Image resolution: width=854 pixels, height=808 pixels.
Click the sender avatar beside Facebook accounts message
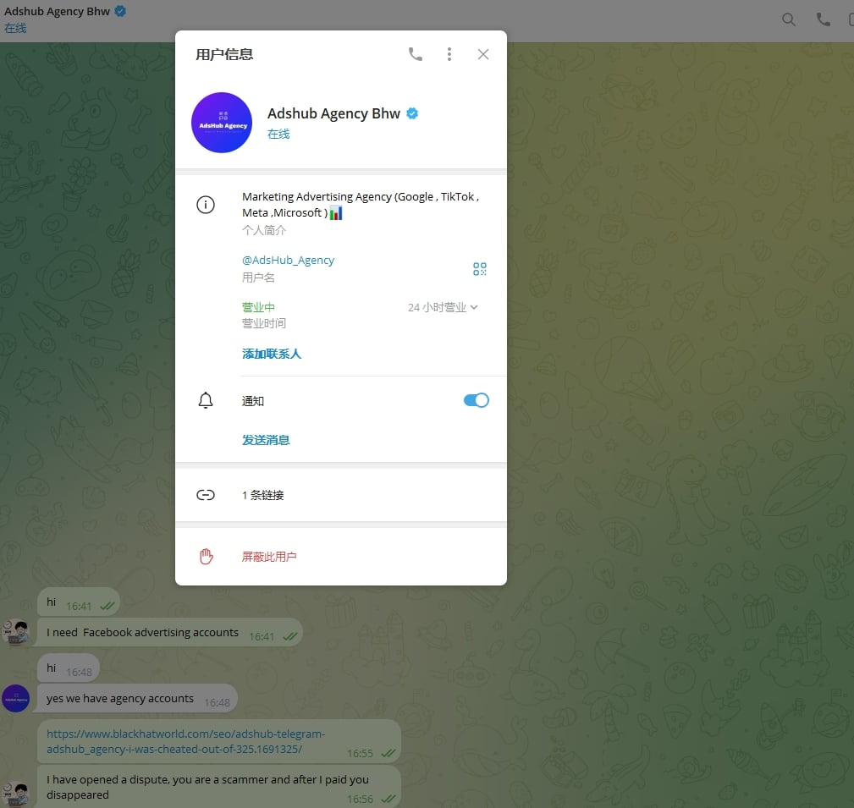tap(16, 632)
